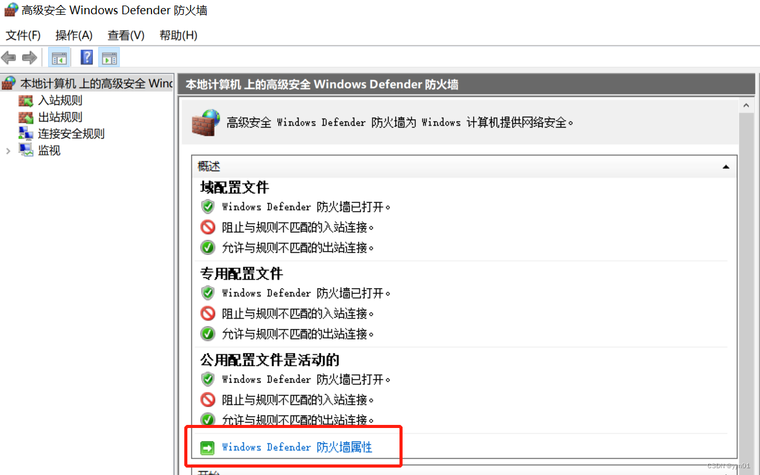Click green check icon for outbound under 专用配置文件
The height and width of the screenshot is (475, 760).
click(208, 334)
